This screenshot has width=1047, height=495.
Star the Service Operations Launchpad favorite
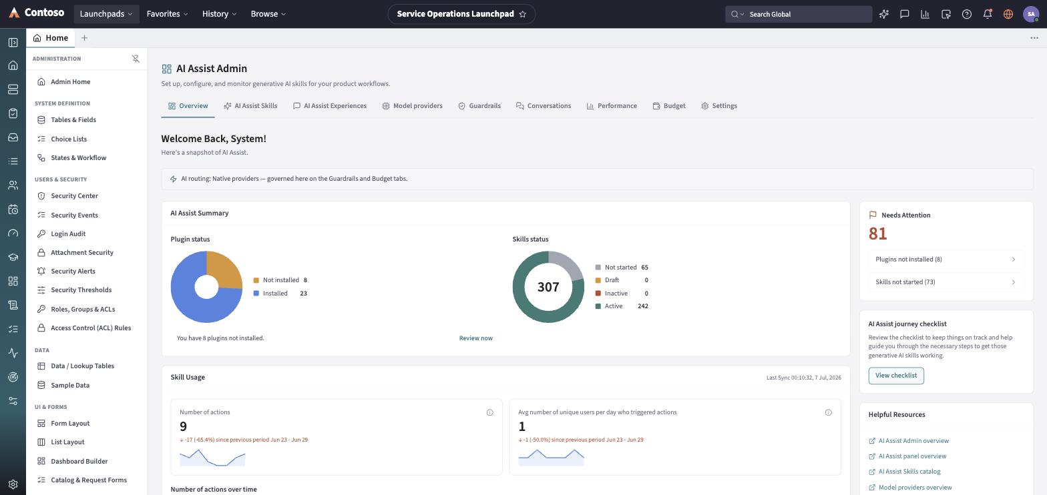[523, 14]
